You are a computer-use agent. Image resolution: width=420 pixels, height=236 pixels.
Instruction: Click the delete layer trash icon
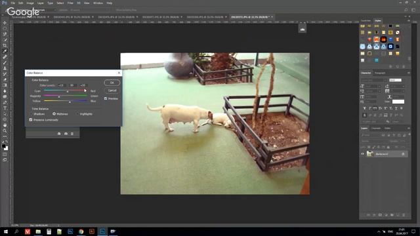click(x=404, y=215)
